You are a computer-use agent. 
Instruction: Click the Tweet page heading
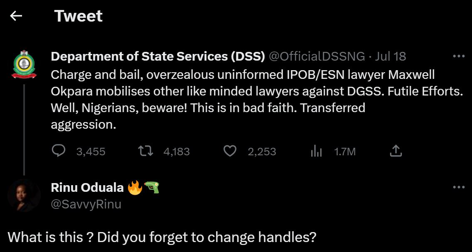click(79, 16)
